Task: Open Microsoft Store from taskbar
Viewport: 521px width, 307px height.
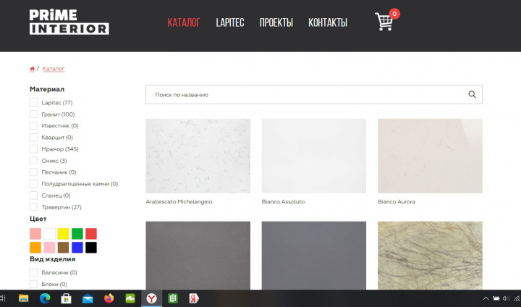Action: tap(66, 298)
